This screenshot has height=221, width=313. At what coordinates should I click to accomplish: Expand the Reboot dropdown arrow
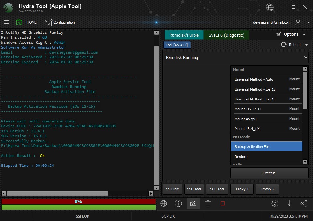coord(307,45)
